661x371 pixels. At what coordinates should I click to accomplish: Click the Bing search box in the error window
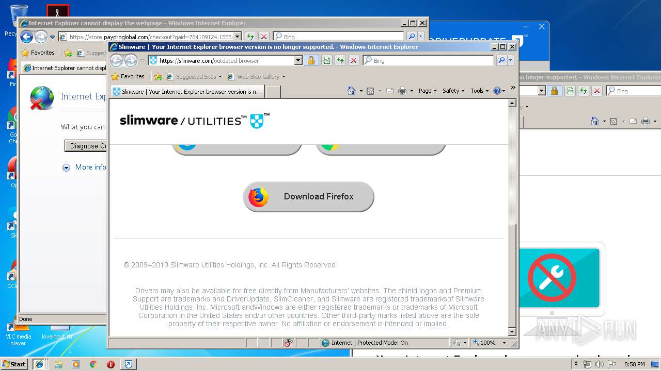pos(338,37)
